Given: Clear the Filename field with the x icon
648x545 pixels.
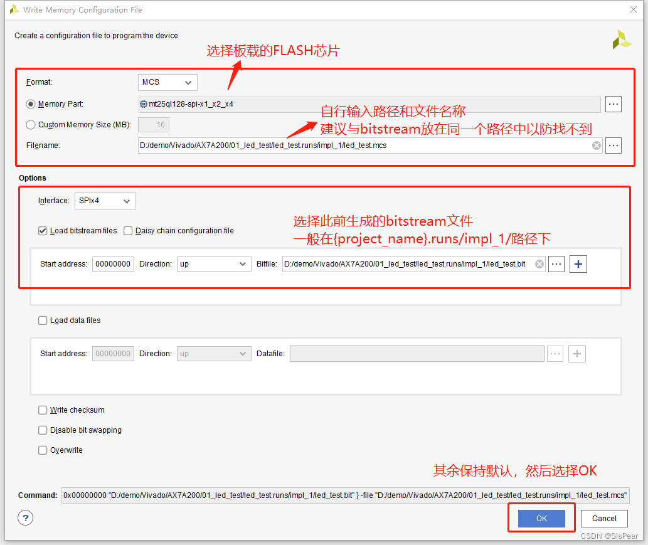Looking at the screenshot, I should [x=596, y=145].
